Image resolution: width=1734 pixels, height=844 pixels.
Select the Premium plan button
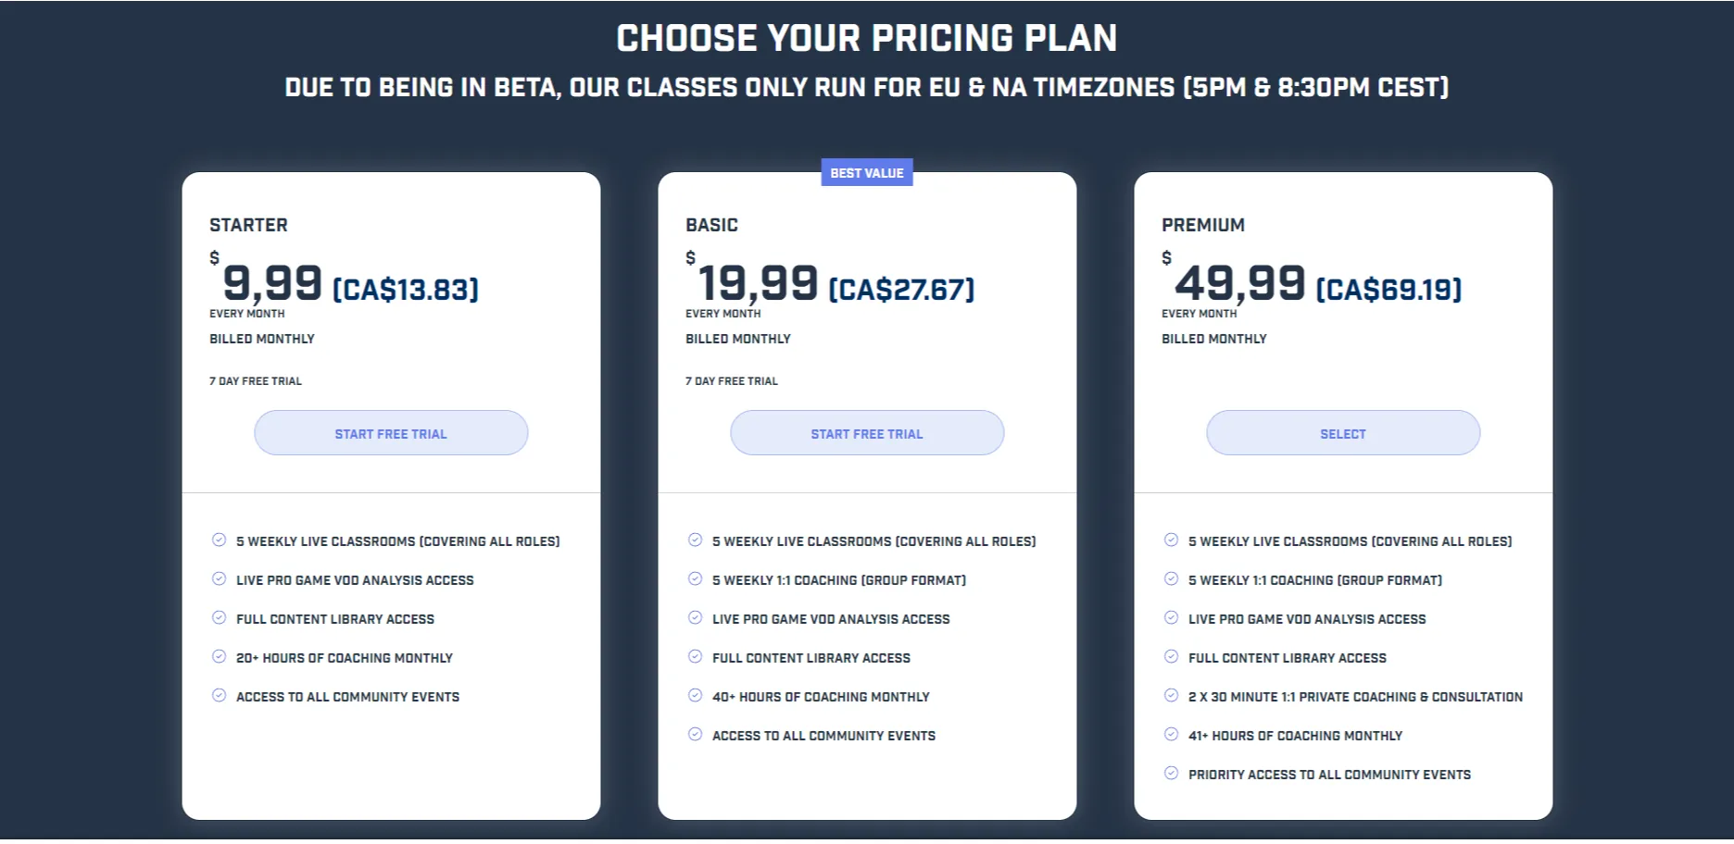click(x=1343, y=433)
